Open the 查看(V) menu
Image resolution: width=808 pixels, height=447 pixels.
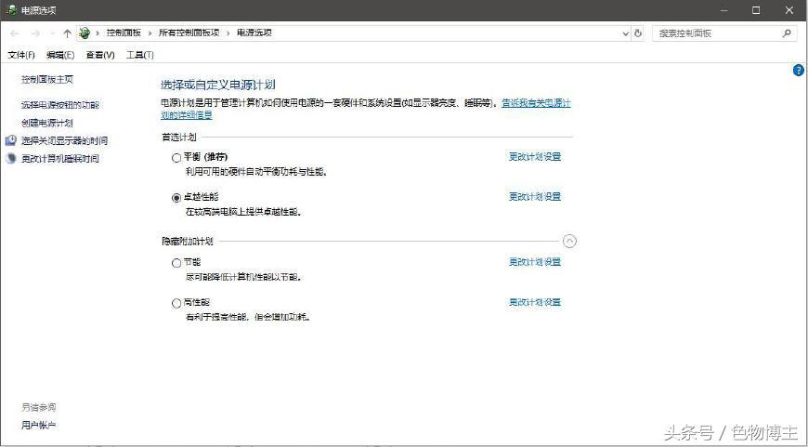100,55
